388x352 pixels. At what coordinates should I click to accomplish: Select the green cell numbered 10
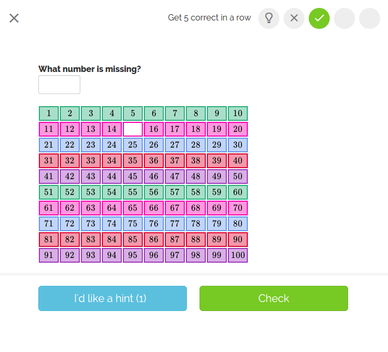point(238,113)
